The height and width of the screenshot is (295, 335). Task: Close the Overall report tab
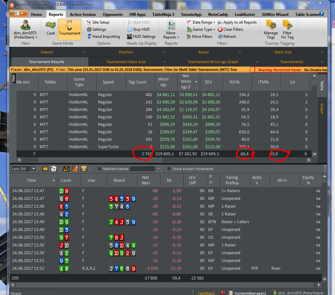(84, 52)
